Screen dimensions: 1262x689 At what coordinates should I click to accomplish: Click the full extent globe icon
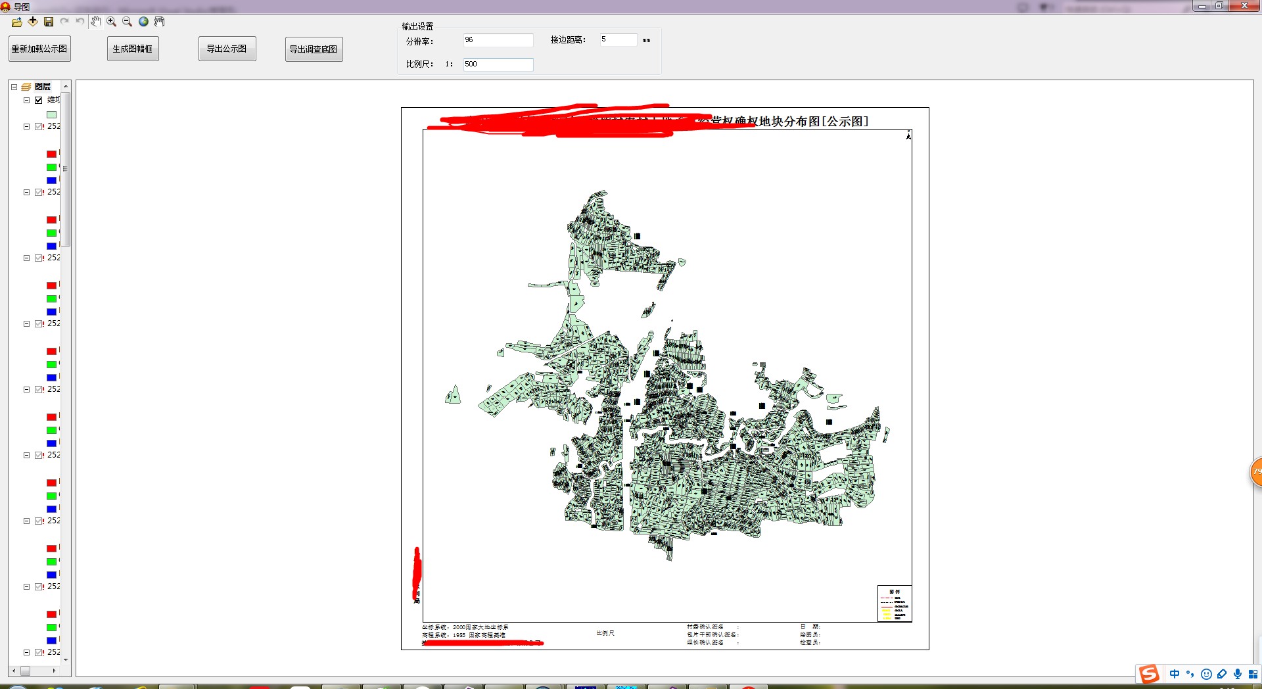143,22
